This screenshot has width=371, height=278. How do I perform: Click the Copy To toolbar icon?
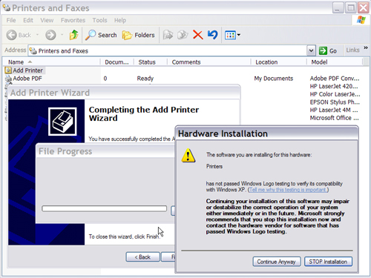[x=183, y=35]
